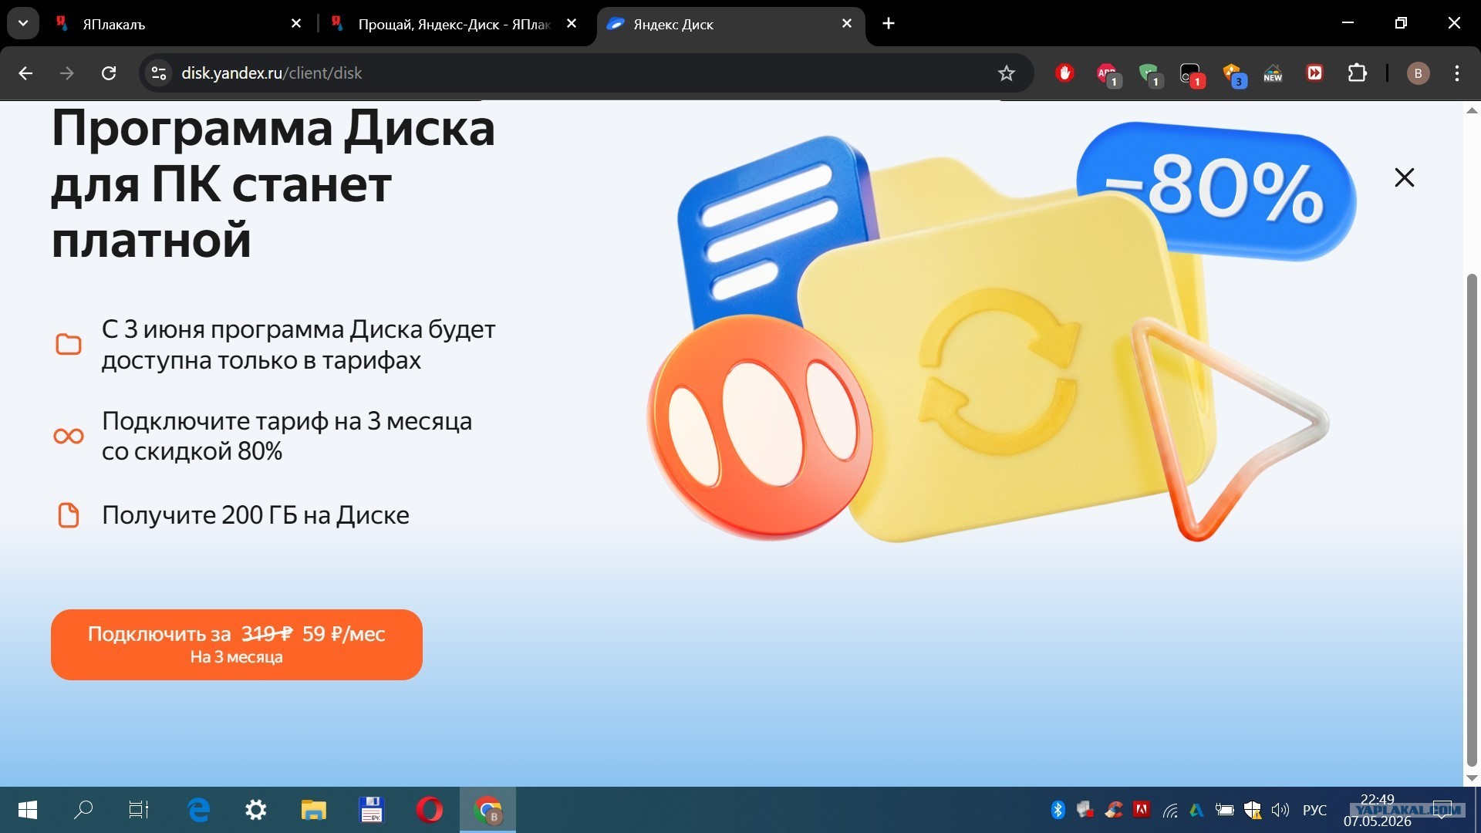This screenshot has width=1481, height=833.
Task: Open Windows Settings gear on taskbar
Action: click(256, 810)
